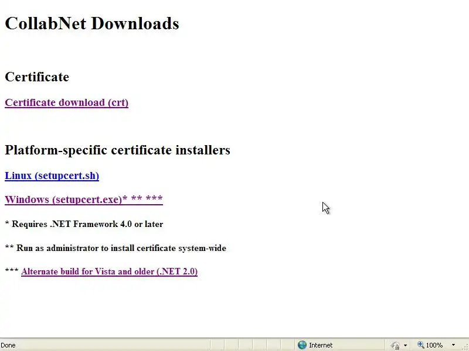Screen dimensions: 469x351
Task: Click the Requires .NET Framework 4.0 note
Action: (x=84, y=224)
